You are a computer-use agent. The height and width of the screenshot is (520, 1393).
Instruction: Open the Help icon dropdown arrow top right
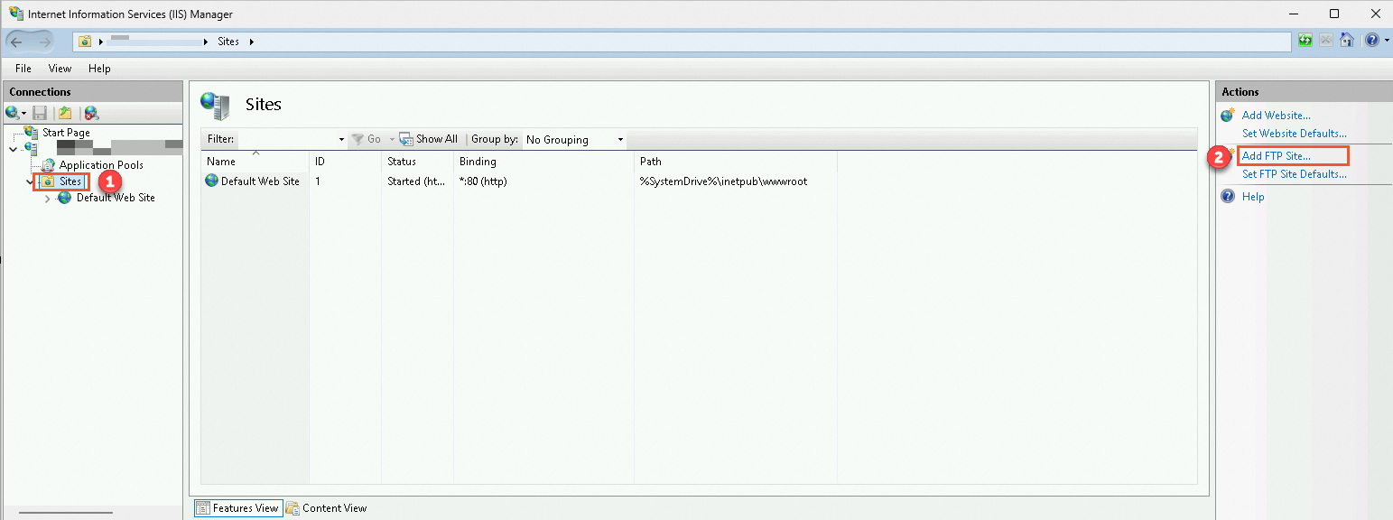click(x=1385, y=42)
